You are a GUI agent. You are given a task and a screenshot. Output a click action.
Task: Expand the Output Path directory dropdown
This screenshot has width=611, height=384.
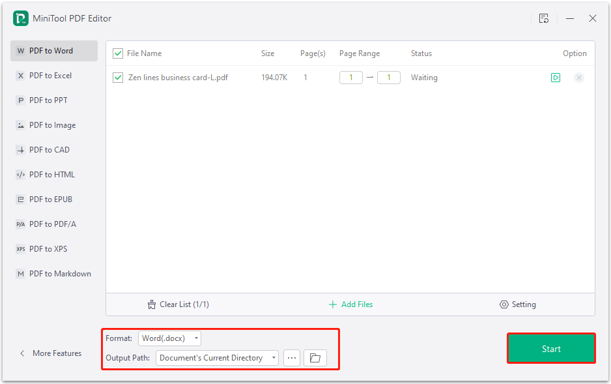coord(217,357)
